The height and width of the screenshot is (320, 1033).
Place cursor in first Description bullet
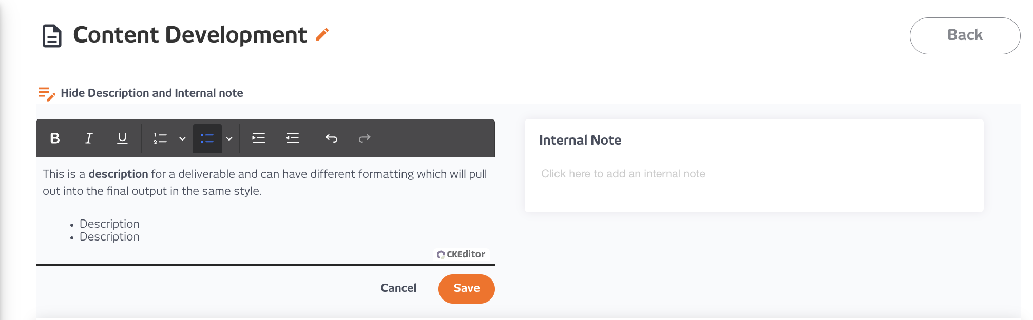point(109,224)
